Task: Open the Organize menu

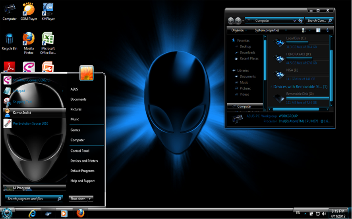Action: tap(239, 30)
